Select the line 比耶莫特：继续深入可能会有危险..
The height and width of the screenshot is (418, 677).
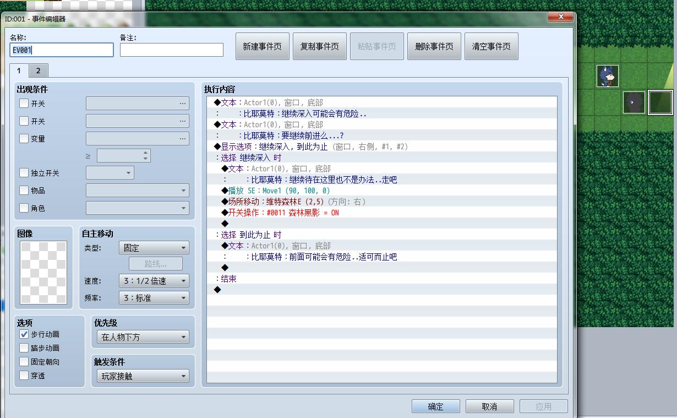pyautogui.click(x=382, y=113)
